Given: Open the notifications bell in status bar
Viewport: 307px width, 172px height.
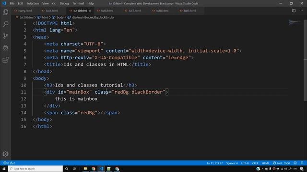Looking at the screenshot, I should click(x=302, y=163).
